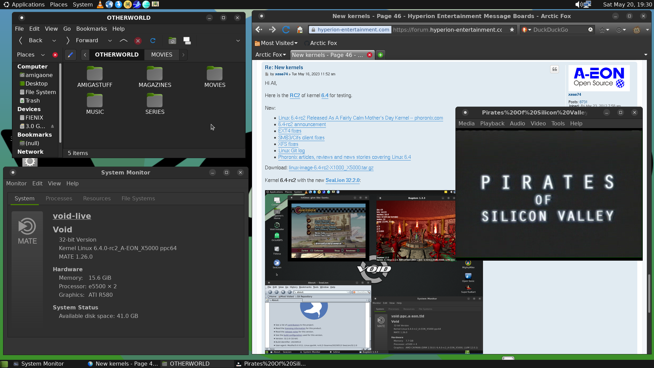This screenshot has height=368, width=654.
Task: Open the Linux Git log link
Action: 291,151
